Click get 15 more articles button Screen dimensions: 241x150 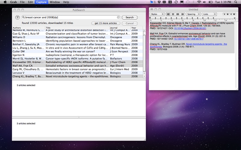click(106, 23)
